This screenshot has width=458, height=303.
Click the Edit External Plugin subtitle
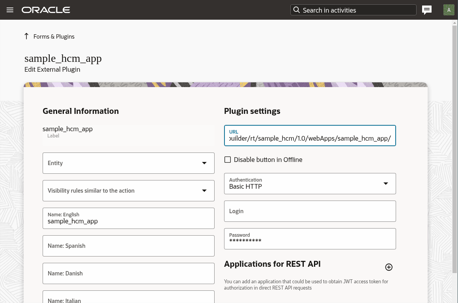click(x=52, y=69)
